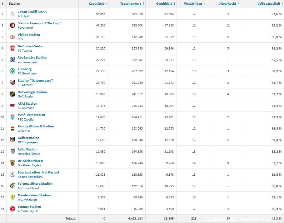Click the NAC Breda club logo
This screenshot has width=284, height=223.
[12, 94]
